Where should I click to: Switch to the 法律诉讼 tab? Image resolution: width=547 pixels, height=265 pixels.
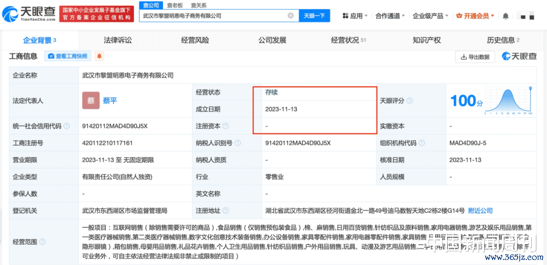click(118, 40)
